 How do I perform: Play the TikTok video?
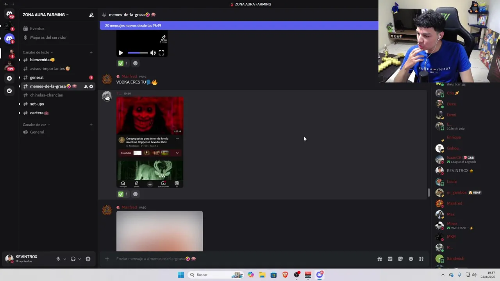[121, 53]
